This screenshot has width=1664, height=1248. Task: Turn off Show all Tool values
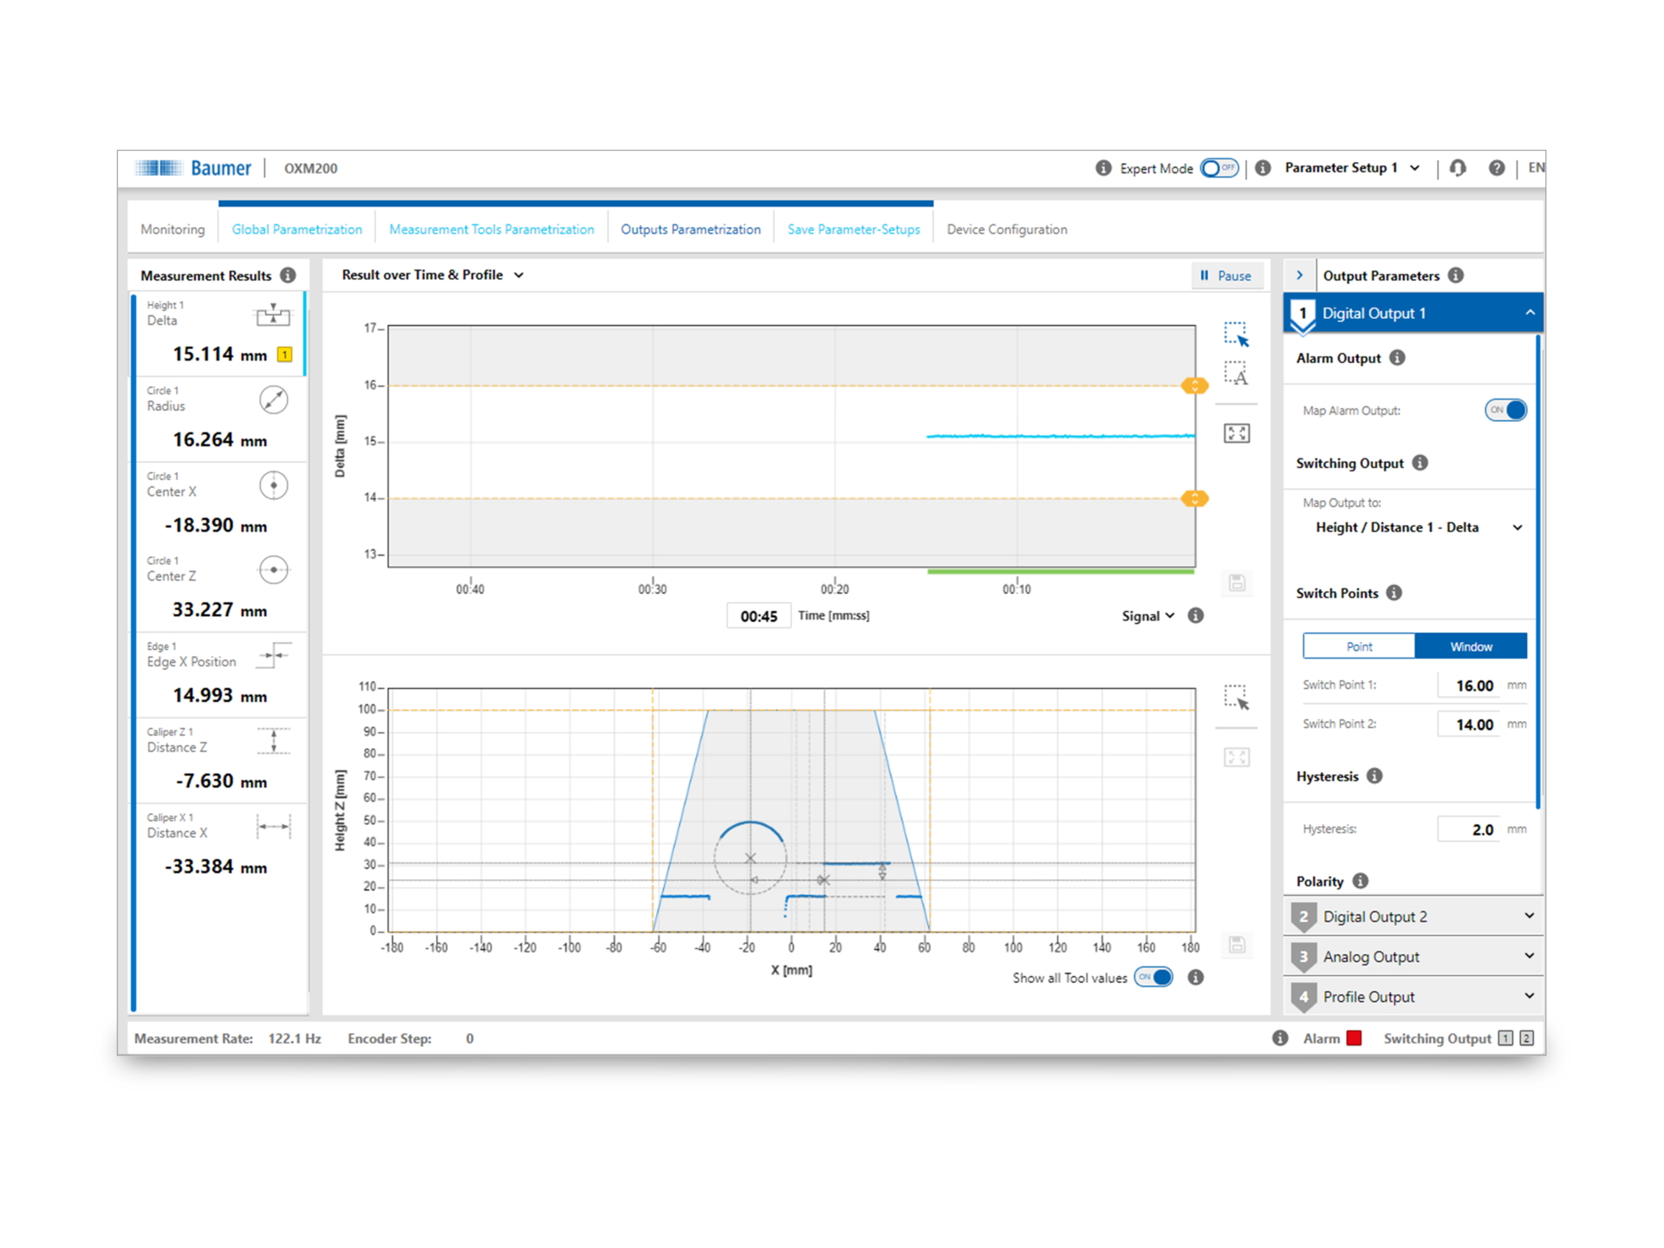[1154, 978]
